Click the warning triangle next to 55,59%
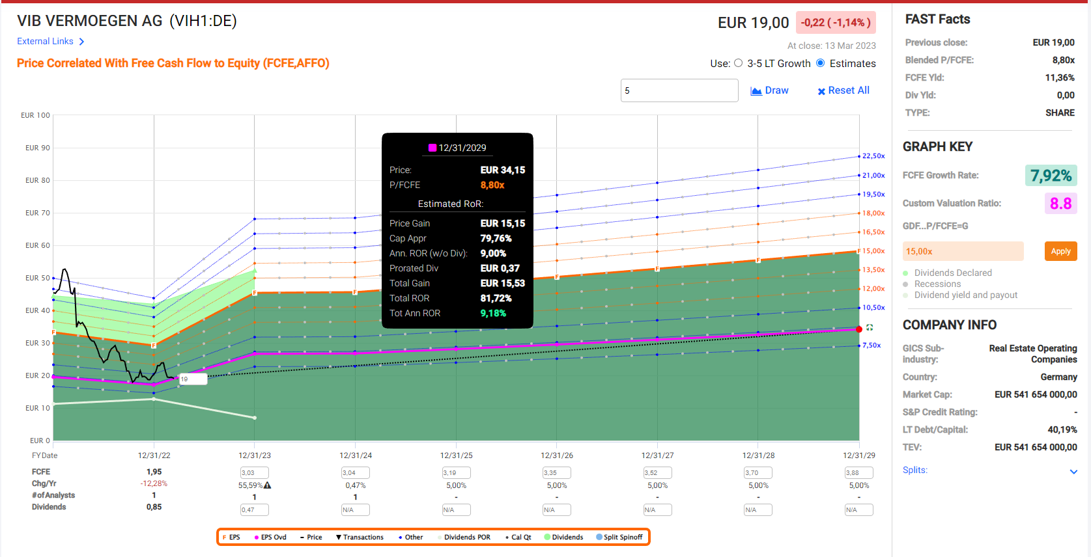Image resolution: width=1091 pixels, height=557 pixels. (268, 485)
